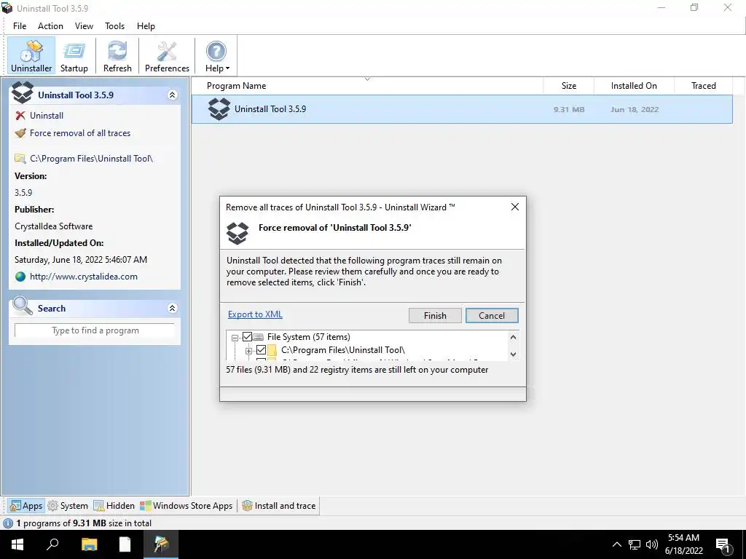This screenshot has height=559, width=746.
Task: Click the scroll up arrow in traces list
Action: click(x=513, y=338)
